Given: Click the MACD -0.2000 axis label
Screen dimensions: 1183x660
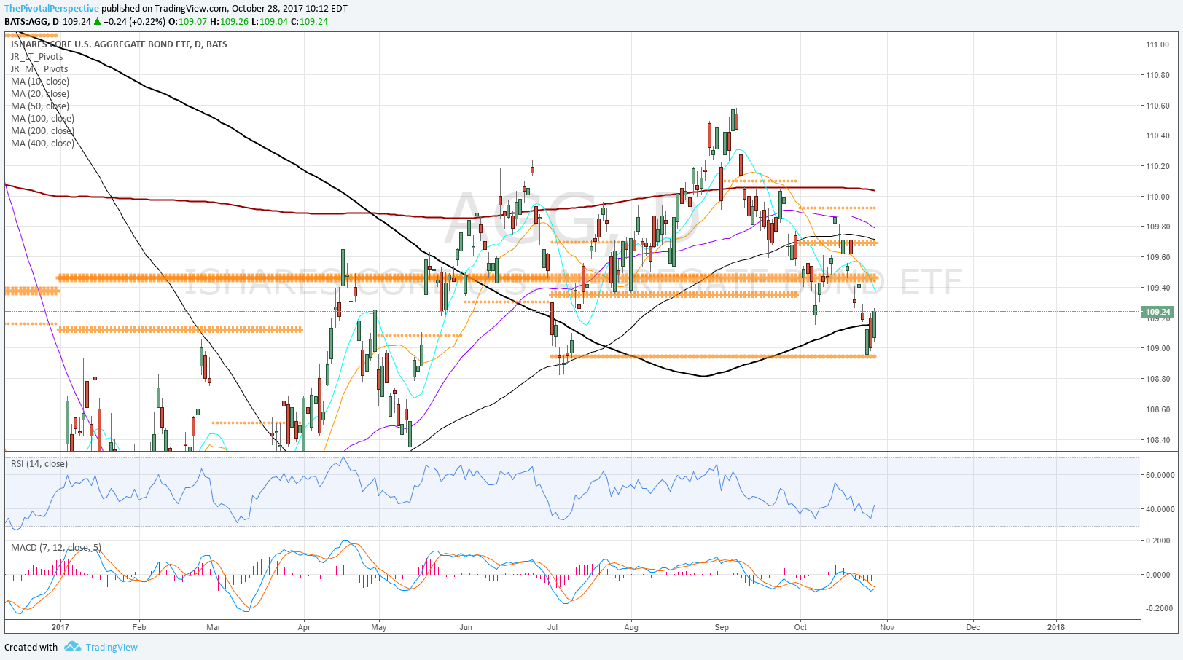Looking at the screenshot, I should [1159, 608].
